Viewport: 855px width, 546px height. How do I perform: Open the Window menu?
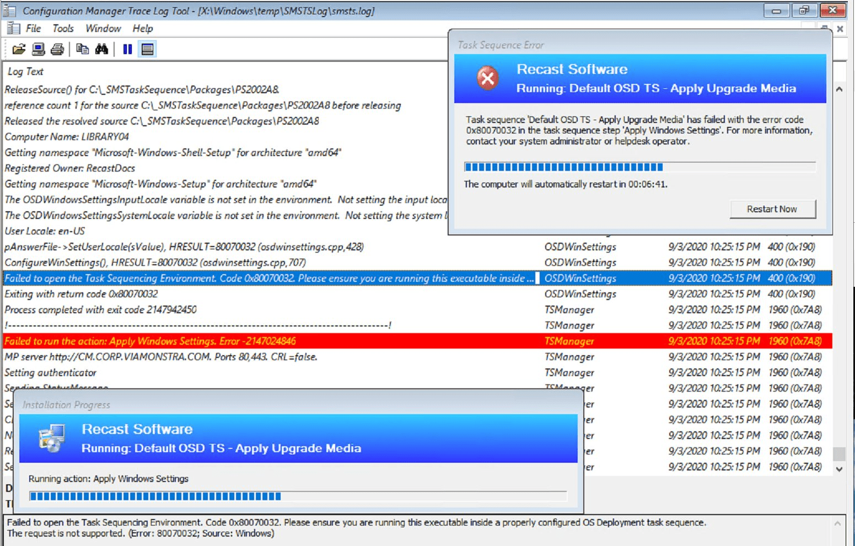click(x=103, y=28)
